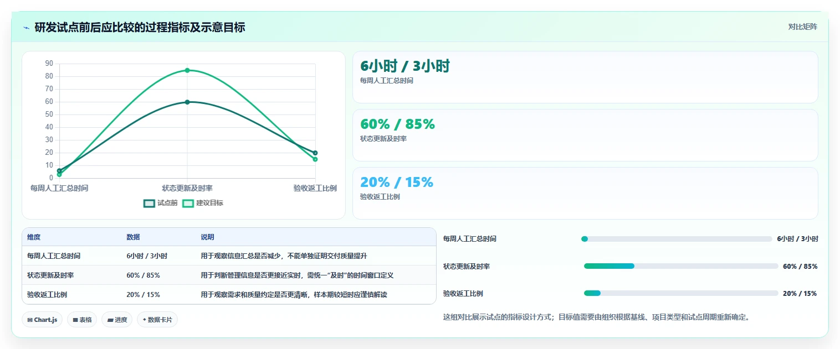Click 60% / 85% value beside progress bar

(x=800, y=266)
